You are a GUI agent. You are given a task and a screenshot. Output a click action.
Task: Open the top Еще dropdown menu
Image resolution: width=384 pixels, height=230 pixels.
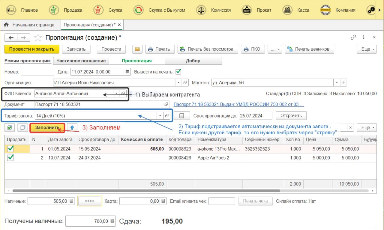367,49
